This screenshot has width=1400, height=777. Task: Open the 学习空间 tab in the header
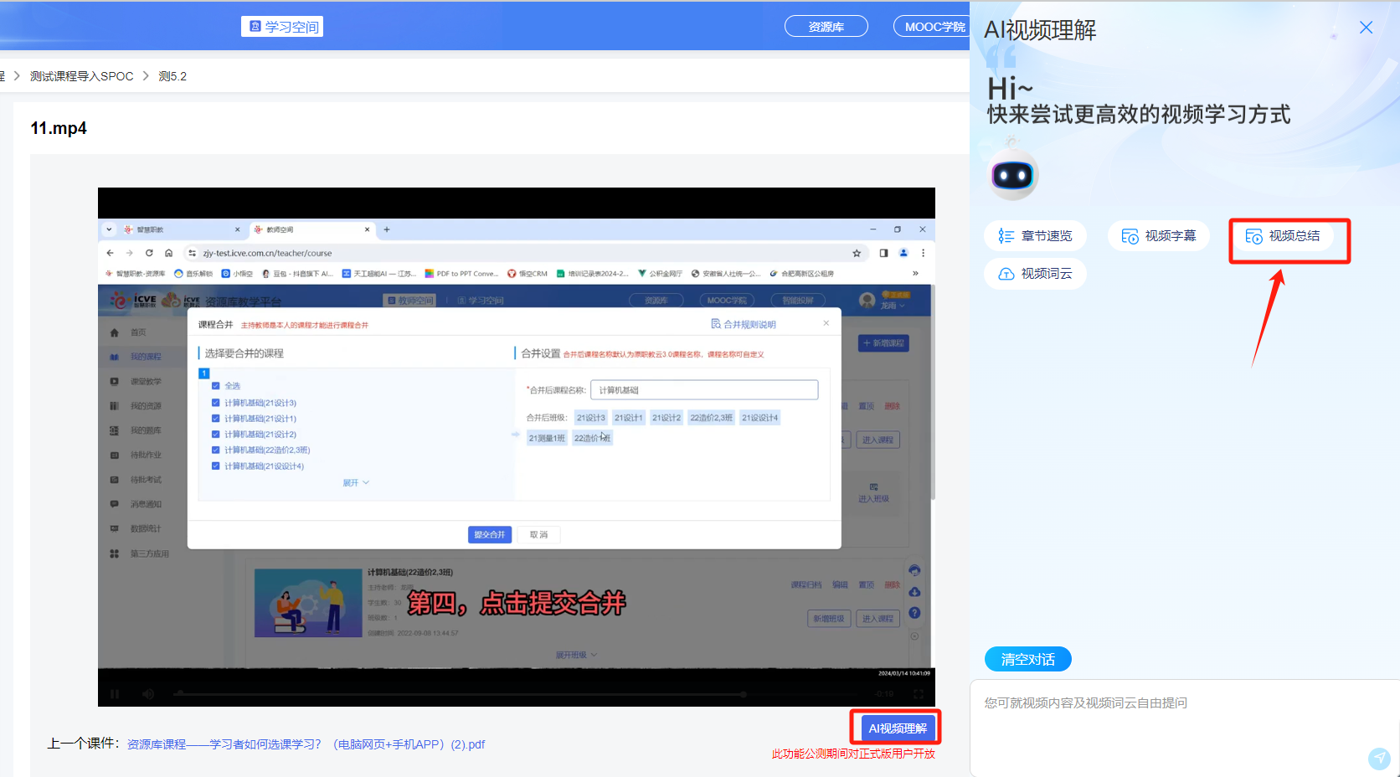(x=282, y=27)
